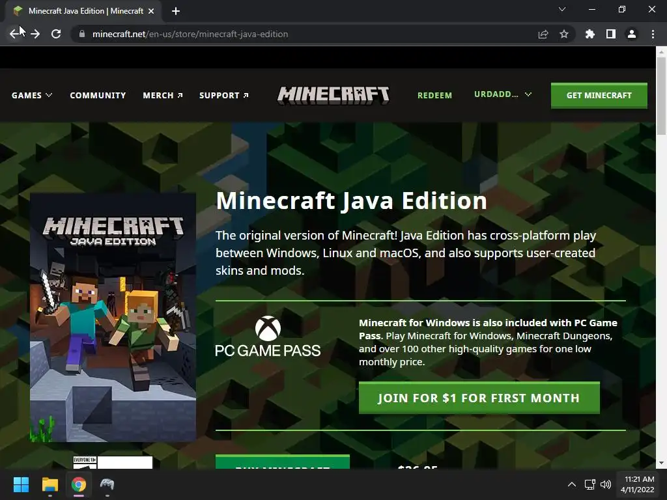This screenshot has height=500, width=667.
Task: Open the game controller taskbar app
Action: pos(107,484)
